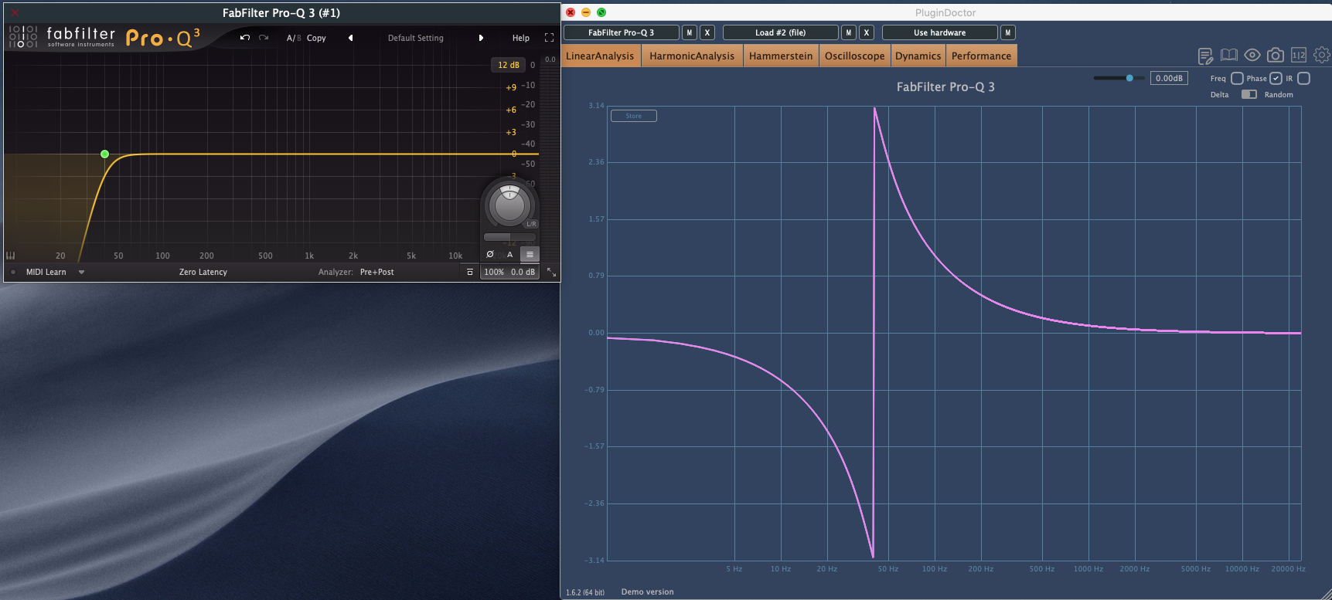
Task: Switch to the LinearAnalysis tab
Action: 601,56
